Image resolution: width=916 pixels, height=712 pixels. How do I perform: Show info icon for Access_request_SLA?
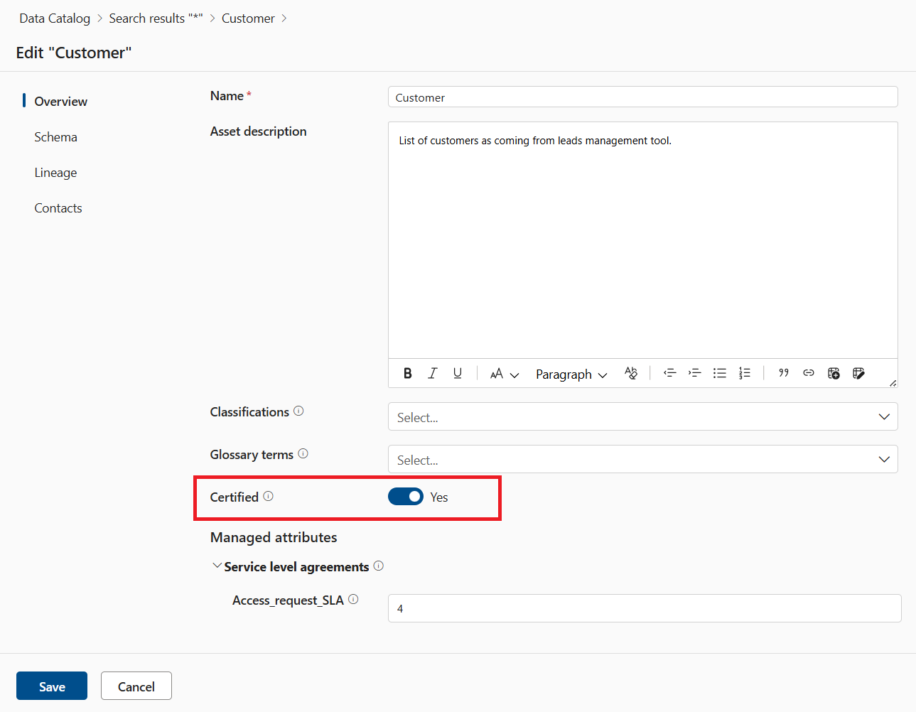(x=353, y=599)
